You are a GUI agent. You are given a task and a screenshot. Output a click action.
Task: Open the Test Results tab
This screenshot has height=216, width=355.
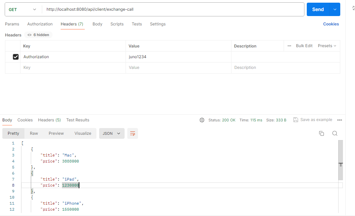(x=78, y=120)
